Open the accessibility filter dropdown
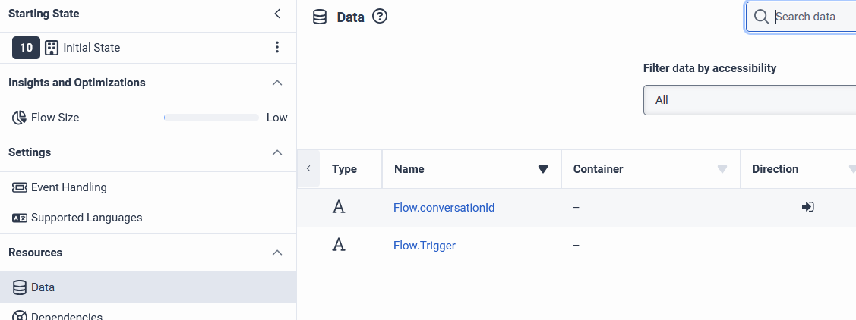Viewport: 856px width, 320px height. (x=749, y=100)
